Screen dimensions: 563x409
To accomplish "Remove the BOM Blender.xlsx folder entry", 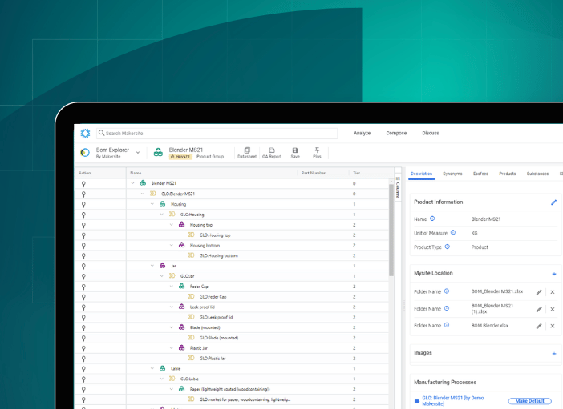I will click(553, 326).
